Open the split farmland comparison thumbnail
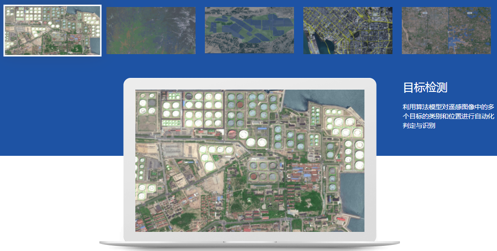497x251 pixels. (x=446, y=30)
